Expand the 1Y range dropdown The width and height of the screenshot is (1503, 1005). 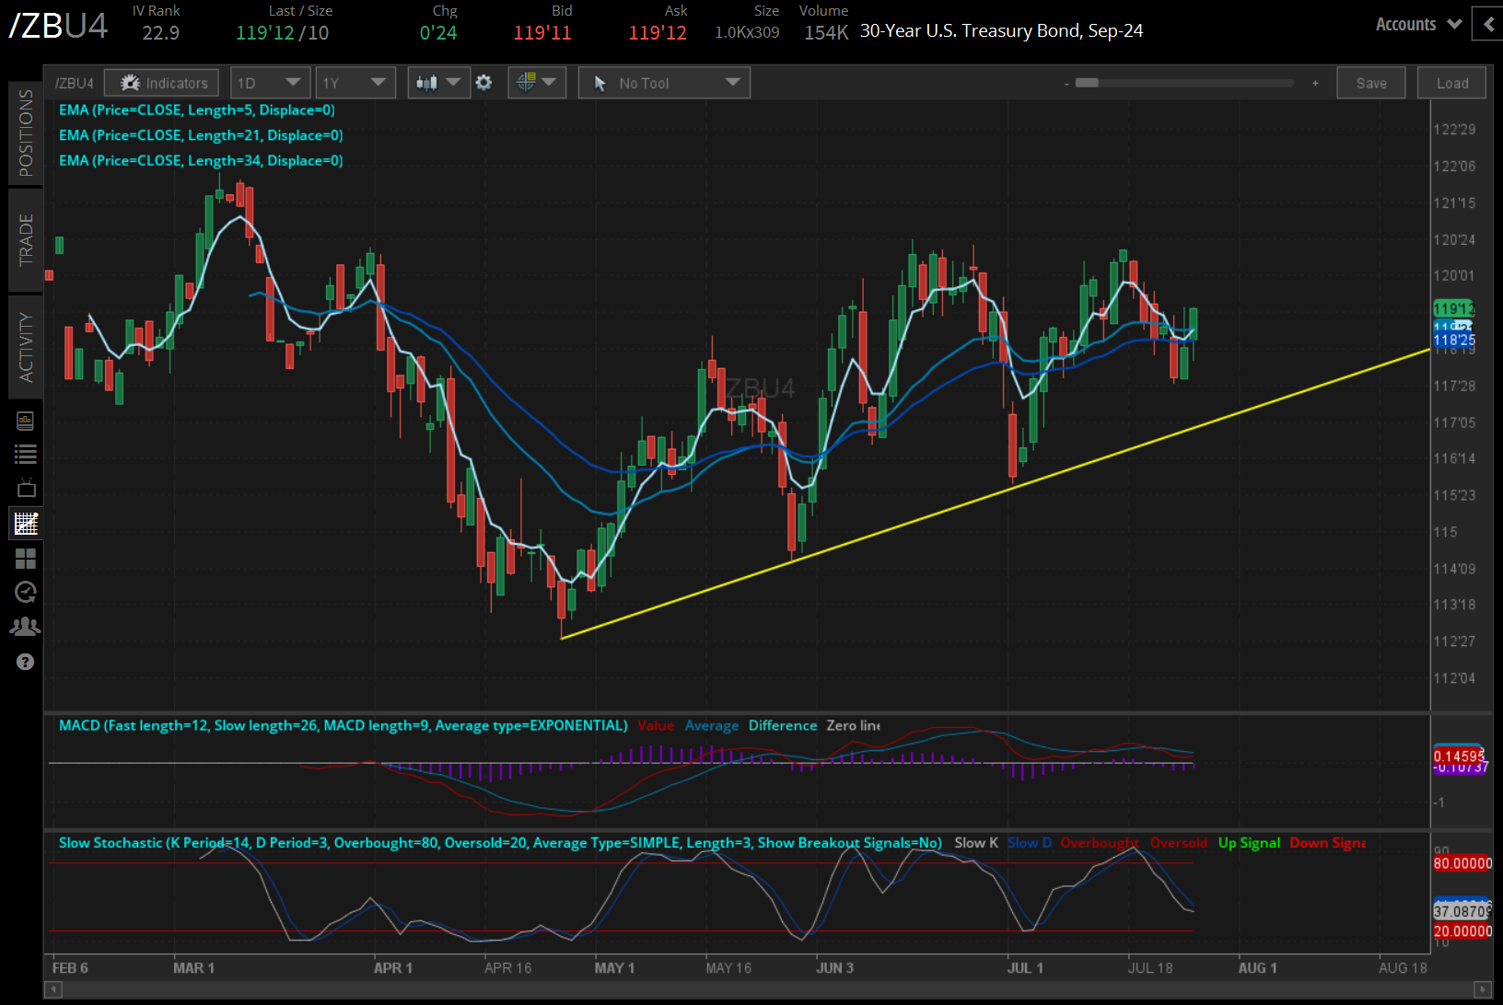tap(355, 82)
